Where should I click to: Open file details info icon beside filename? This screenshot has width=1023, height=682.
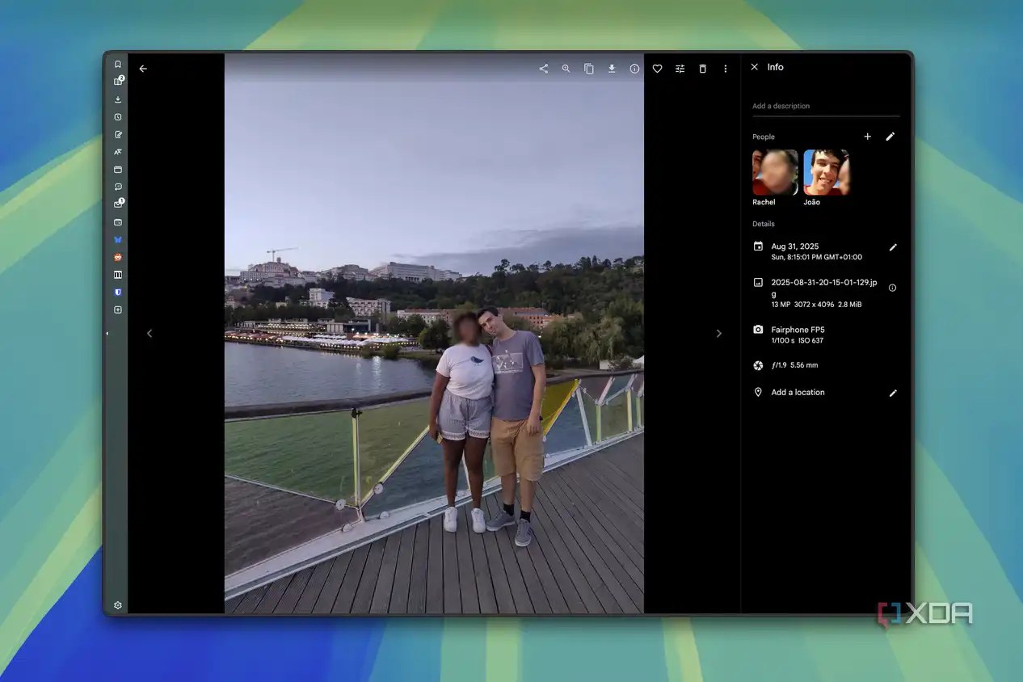(x=892, y=288)
